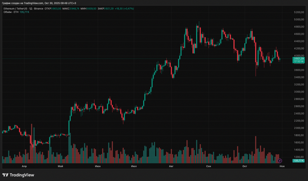The image size is (308, 181).
Task: Click the countdown timer 17:10:14
Action: 299,61
